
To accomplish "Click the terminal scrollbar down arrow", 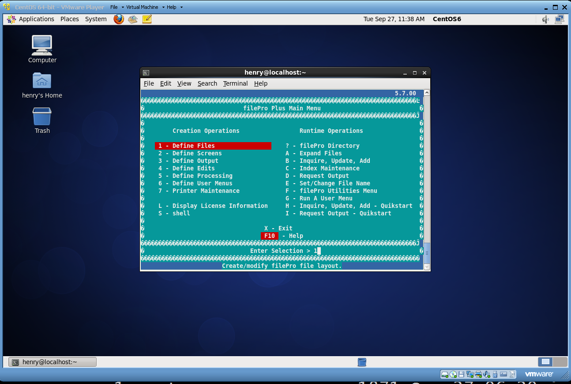I will point(427,267).
